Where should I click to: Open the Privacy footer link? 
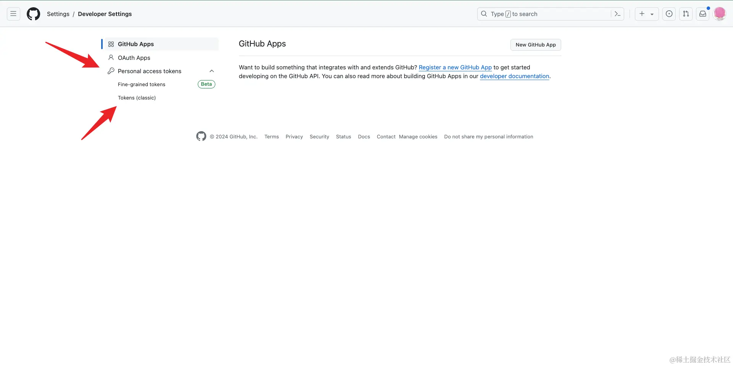coord(294,136)
